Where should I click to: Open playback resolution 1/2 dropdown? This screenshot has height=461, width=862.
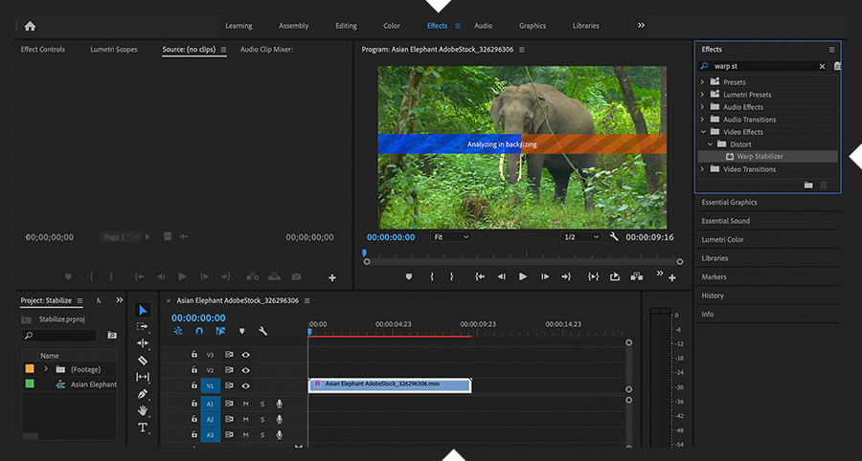click(x=579, y=237)
